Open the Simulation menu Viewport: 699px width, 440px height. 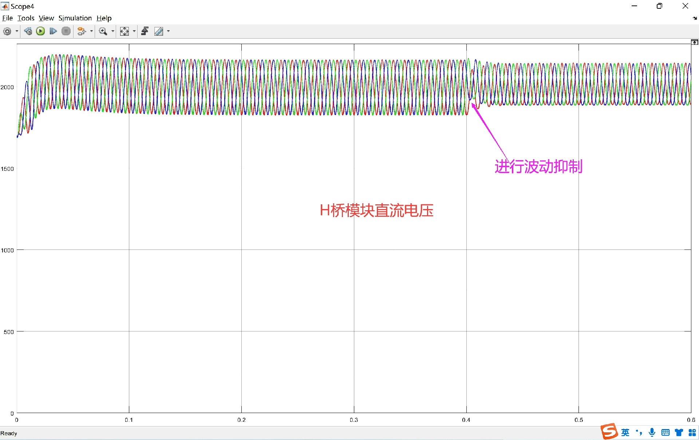[x=75, y=18]
